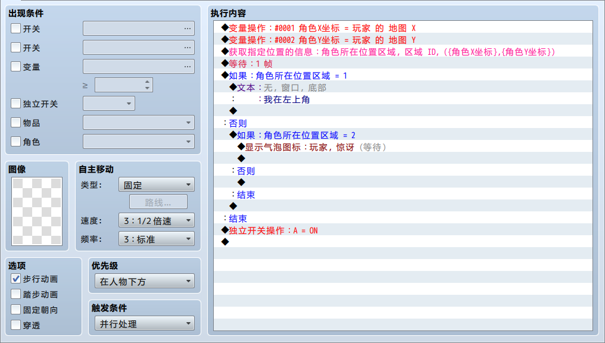Enable the 角色 condition checkbox

16,141
